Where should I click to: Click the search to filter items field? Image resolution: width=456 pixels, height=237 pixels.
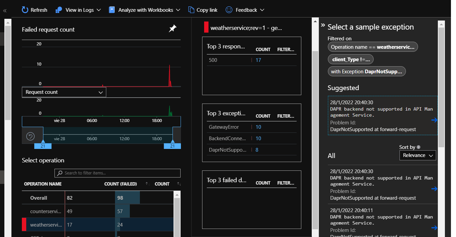click(117, 173)
